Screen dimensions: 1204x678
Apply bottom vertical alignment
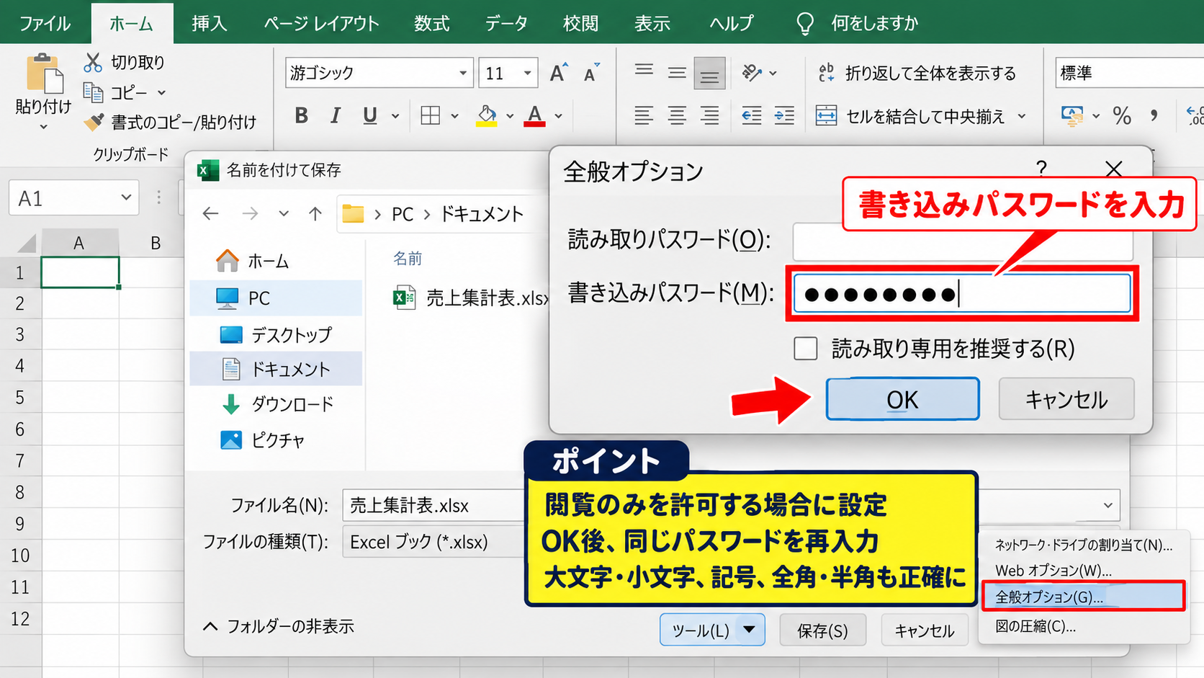tap(709, 73)
